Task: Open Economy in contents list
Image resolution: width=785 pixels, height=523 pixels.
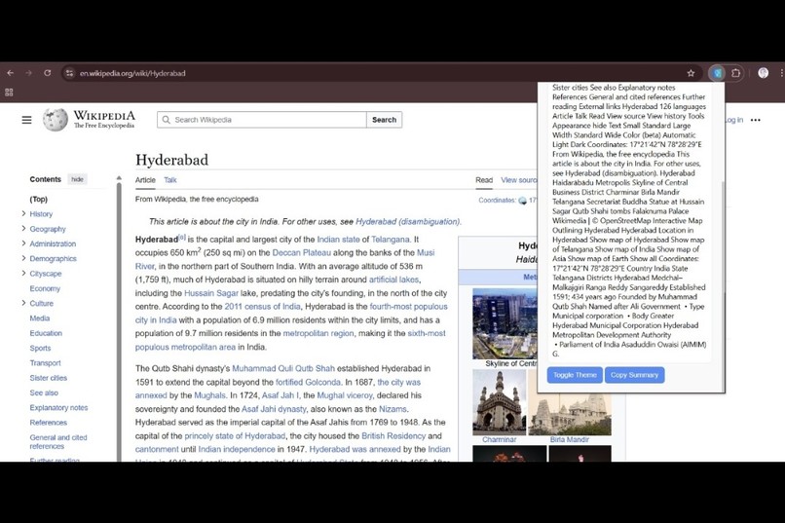Action: coord(45,289)
